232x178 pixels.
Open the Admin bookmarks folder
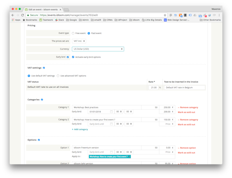click(84, 20)
